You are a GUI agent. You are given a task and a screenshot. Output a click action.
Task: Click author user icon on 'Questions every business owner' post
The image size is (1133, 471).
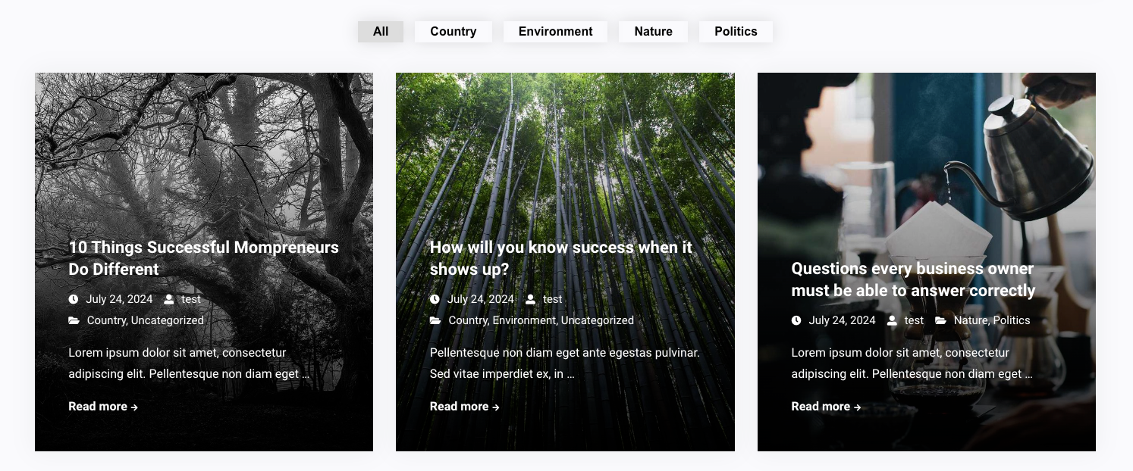pos(892,320)
